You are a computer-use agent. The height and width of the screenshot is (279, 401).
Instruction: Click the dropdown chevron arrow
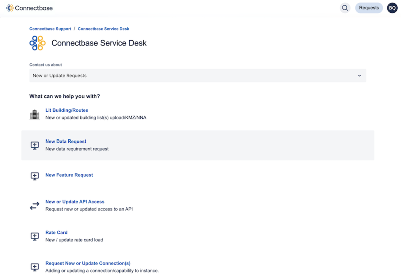tap(359, 76)
